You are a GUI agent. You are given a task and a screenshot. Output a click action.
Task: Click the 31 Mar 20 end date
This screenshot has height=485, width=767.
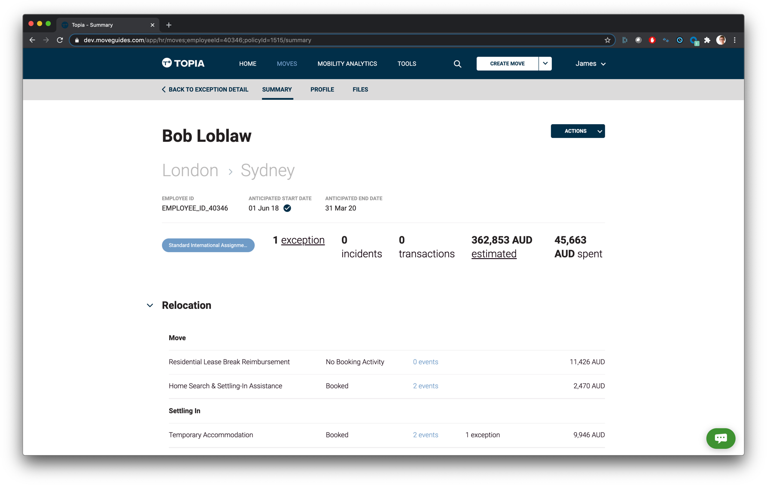point(341,208)
